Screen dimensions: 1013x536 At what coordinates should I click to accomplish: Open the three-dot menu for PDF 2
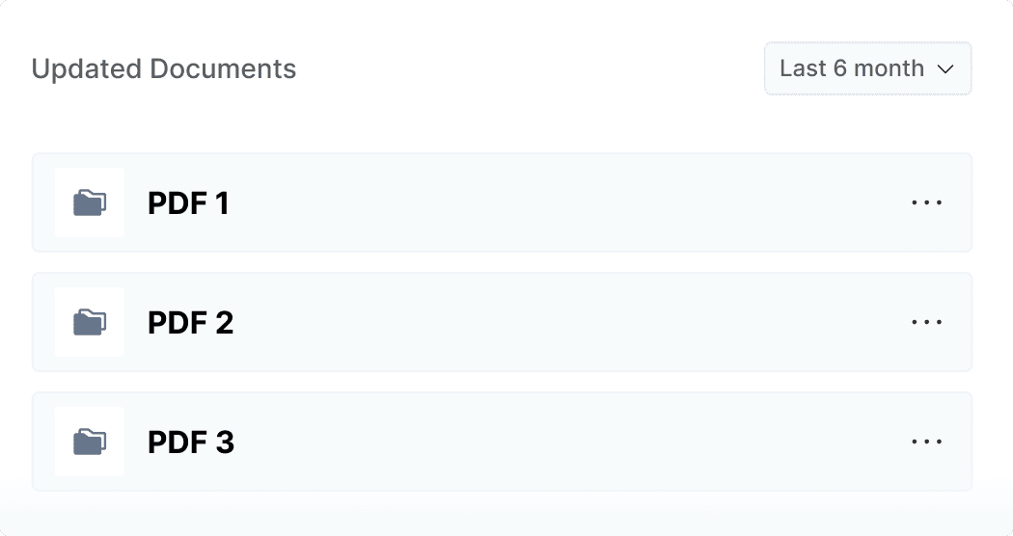[926, 322]
